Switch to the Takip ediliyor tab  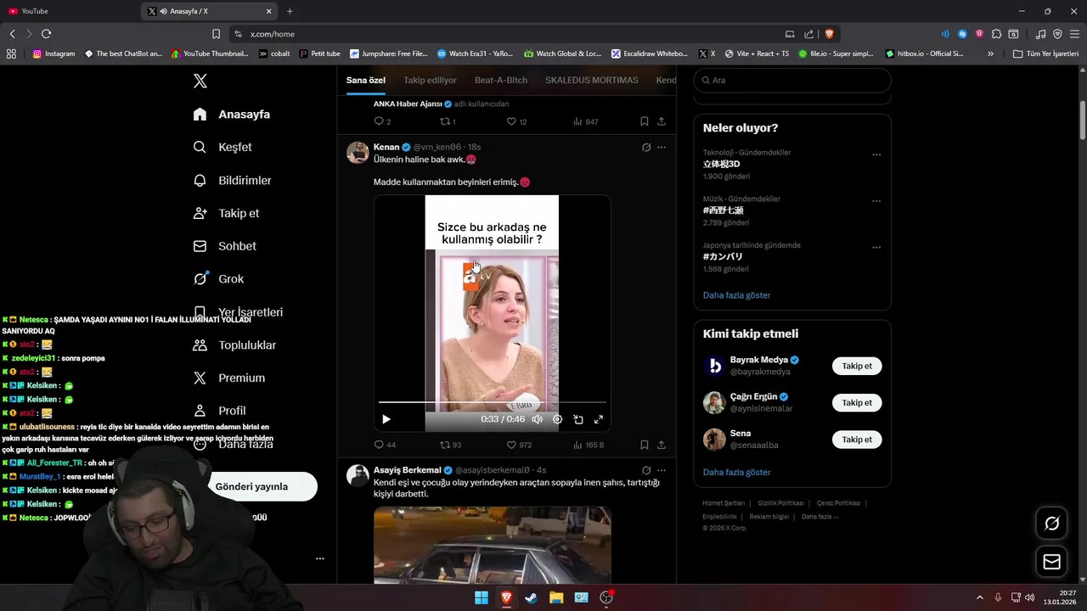pyautogui.click(x=430, y=80)
